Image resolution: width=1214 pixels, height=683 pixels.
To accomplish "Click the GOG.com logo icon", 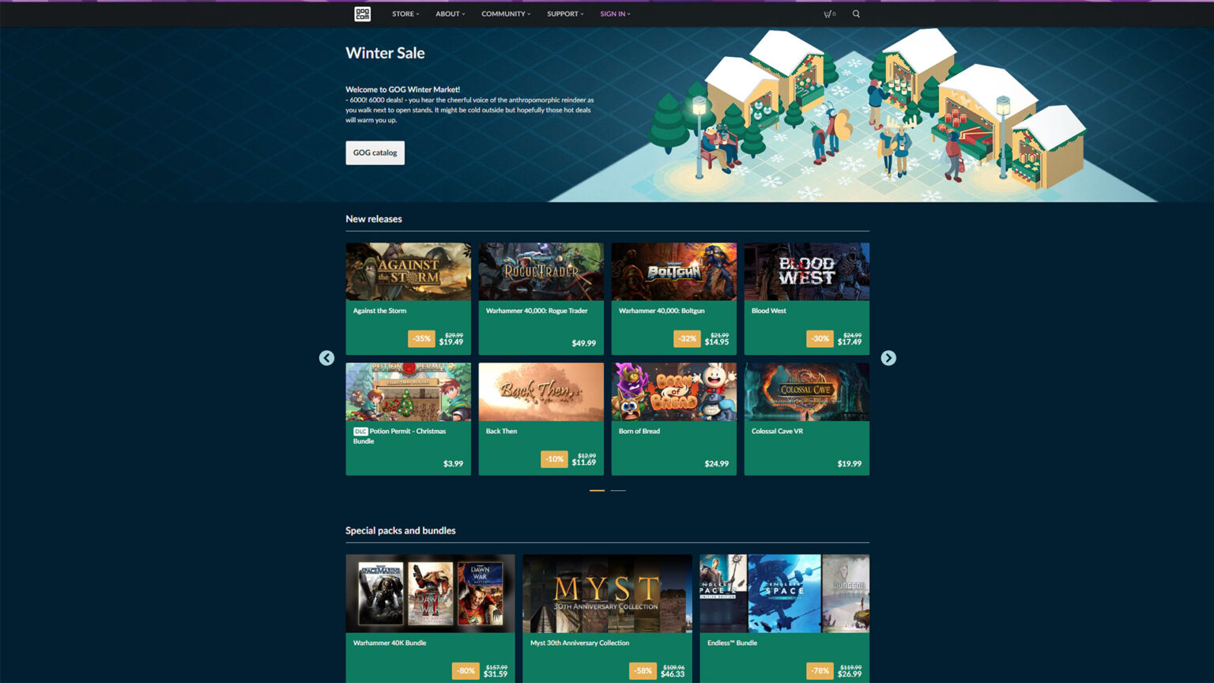I will point(362,13).
